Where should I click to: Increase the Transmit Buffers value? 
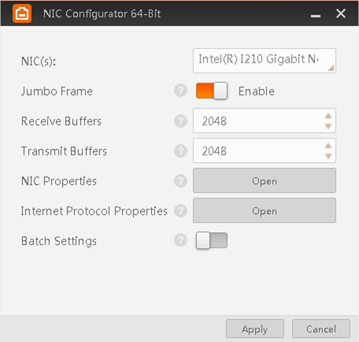tap(328, 146)
